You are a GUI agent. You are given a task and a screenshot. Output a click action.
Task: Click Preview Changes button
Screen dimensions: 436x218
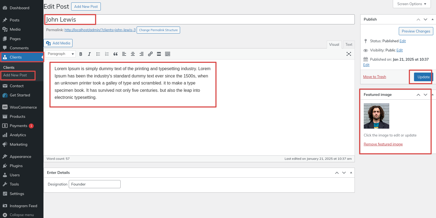click(416, 31)
